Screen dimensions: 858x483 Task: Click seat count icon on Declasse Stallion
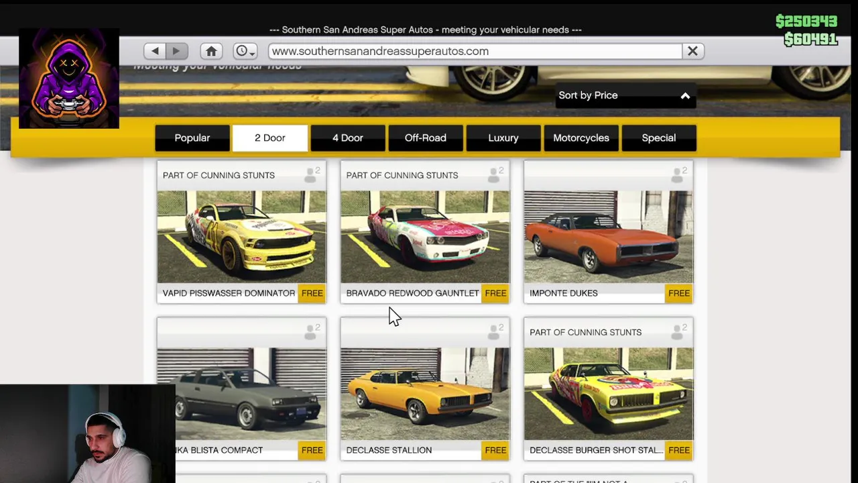(x=495, y=332)
